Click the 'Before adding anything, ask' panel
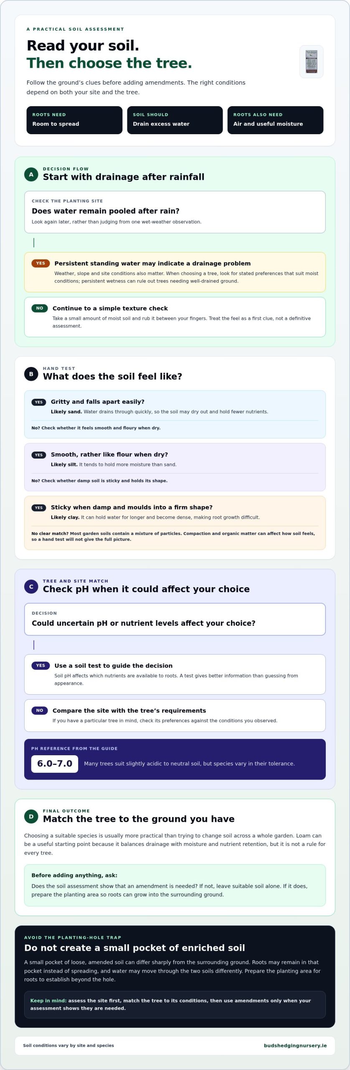 click(175, 885)
